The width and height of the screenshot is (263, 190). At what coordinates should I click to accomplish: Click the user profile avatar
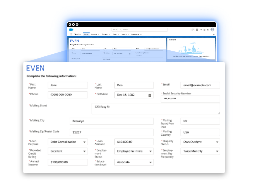point(212,30)
